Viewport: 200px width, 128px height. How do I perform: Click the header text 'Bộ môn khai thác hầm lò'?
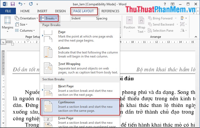pyautogui.click(x=166, y=69)
